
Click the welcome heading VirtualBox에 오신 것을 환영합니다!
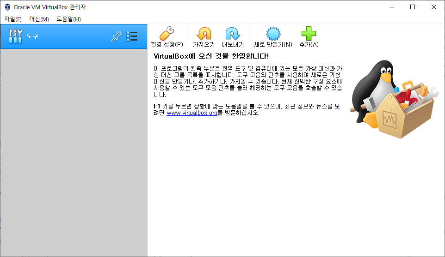click(211, 56)
